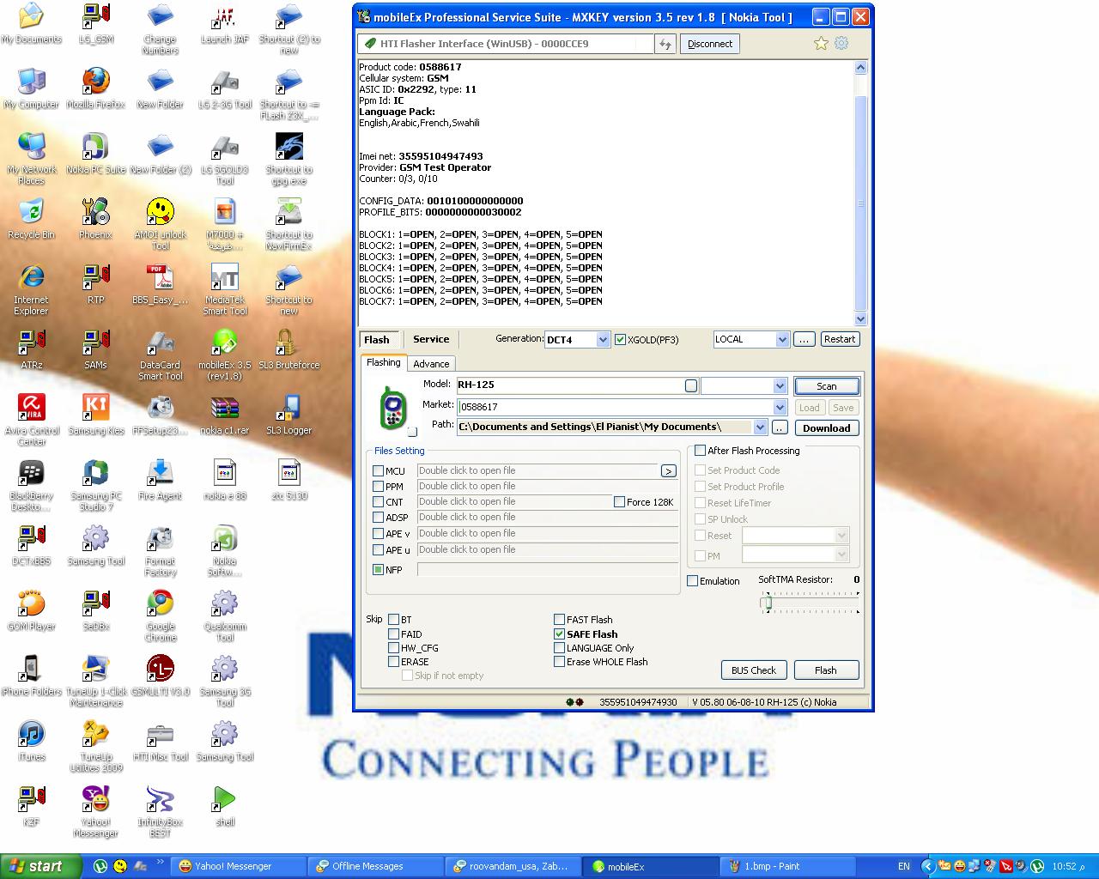Disable the SAFE Flash checkbox
This screenshot has height=879, width=1099.
[560, 634]
